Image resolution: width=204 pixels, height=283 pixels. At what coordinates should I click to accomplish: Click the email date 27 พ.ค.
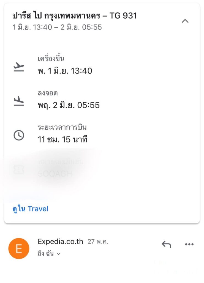click(x=98, y=242)
